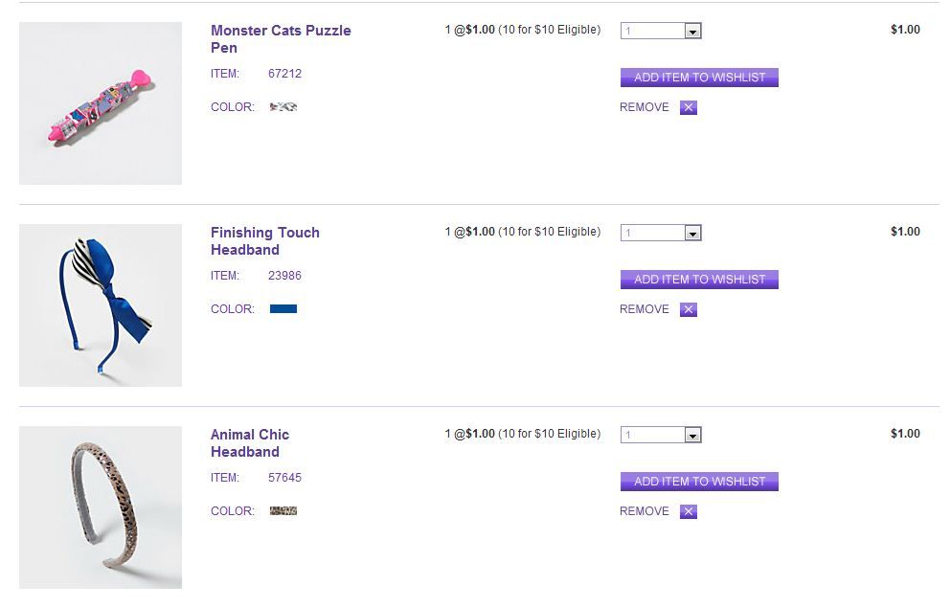
Task: Click the purple X icon for Animal Chic Headband
Action: point(689,511)
